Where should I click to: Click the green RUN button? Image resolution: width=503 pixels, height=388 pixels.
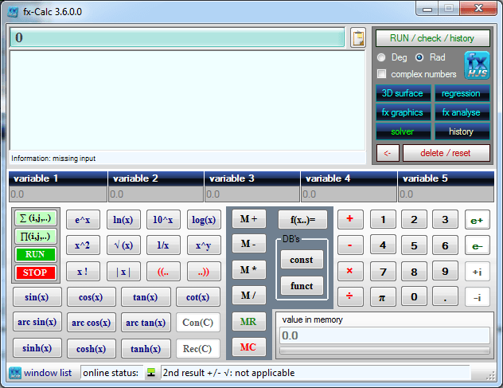[36, 254]
